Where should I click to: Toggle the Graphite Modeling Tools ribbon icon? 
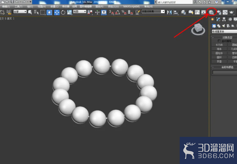click(x=191, y=12)
